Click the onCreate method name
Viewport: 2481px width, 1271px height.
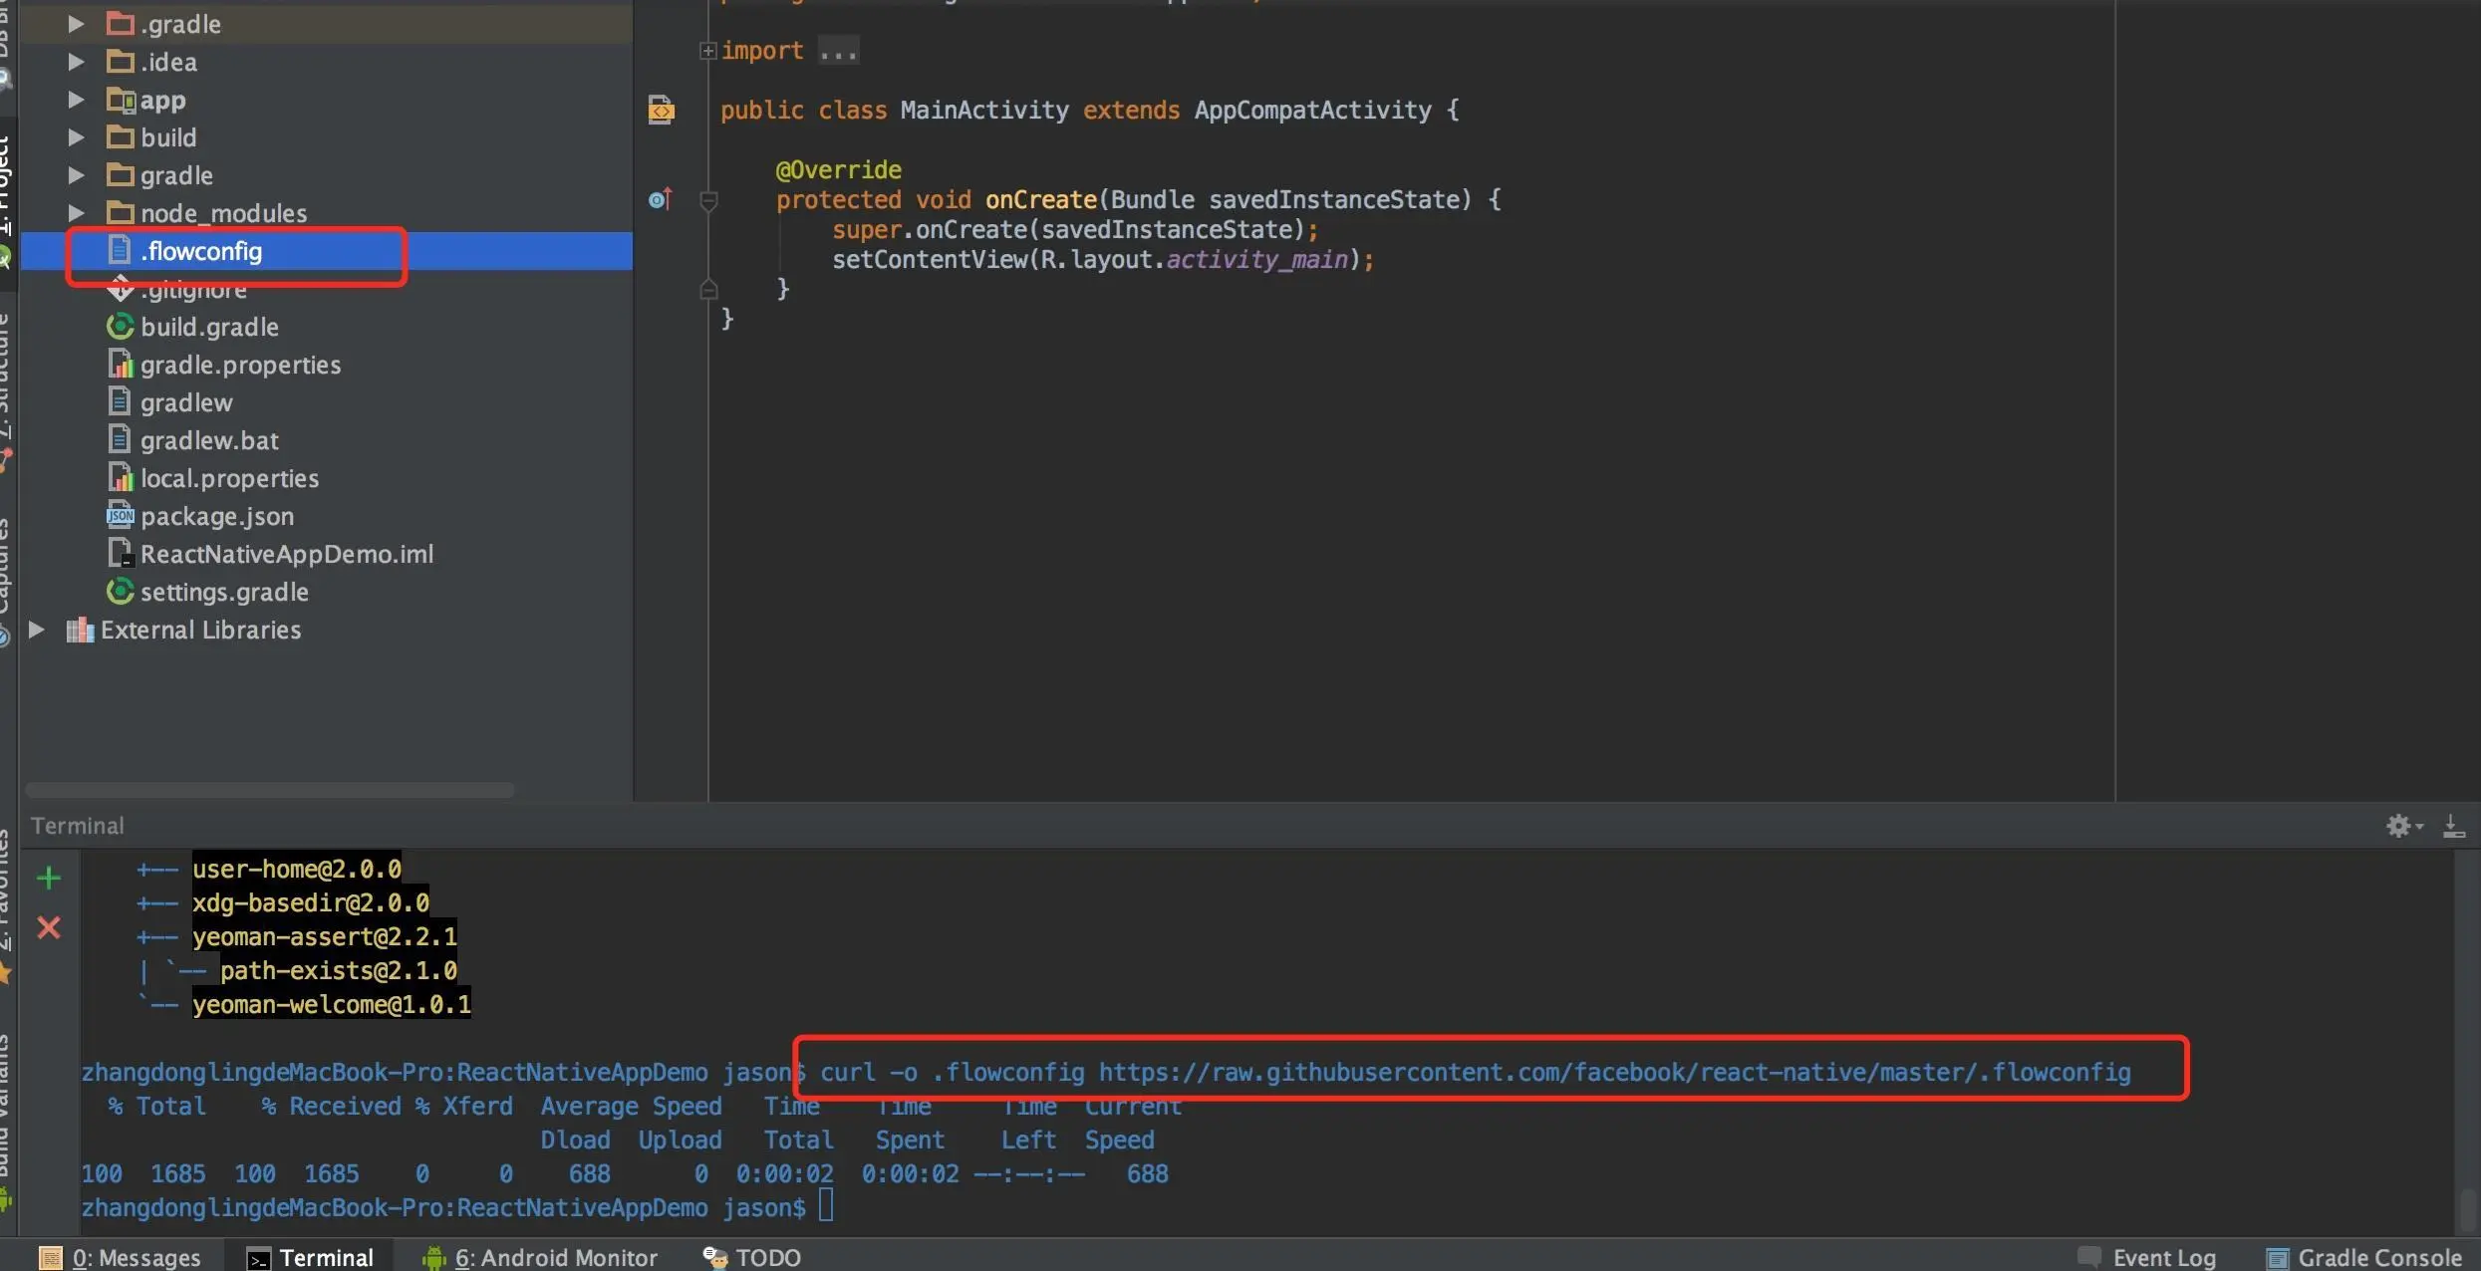tap(1040, 200)
